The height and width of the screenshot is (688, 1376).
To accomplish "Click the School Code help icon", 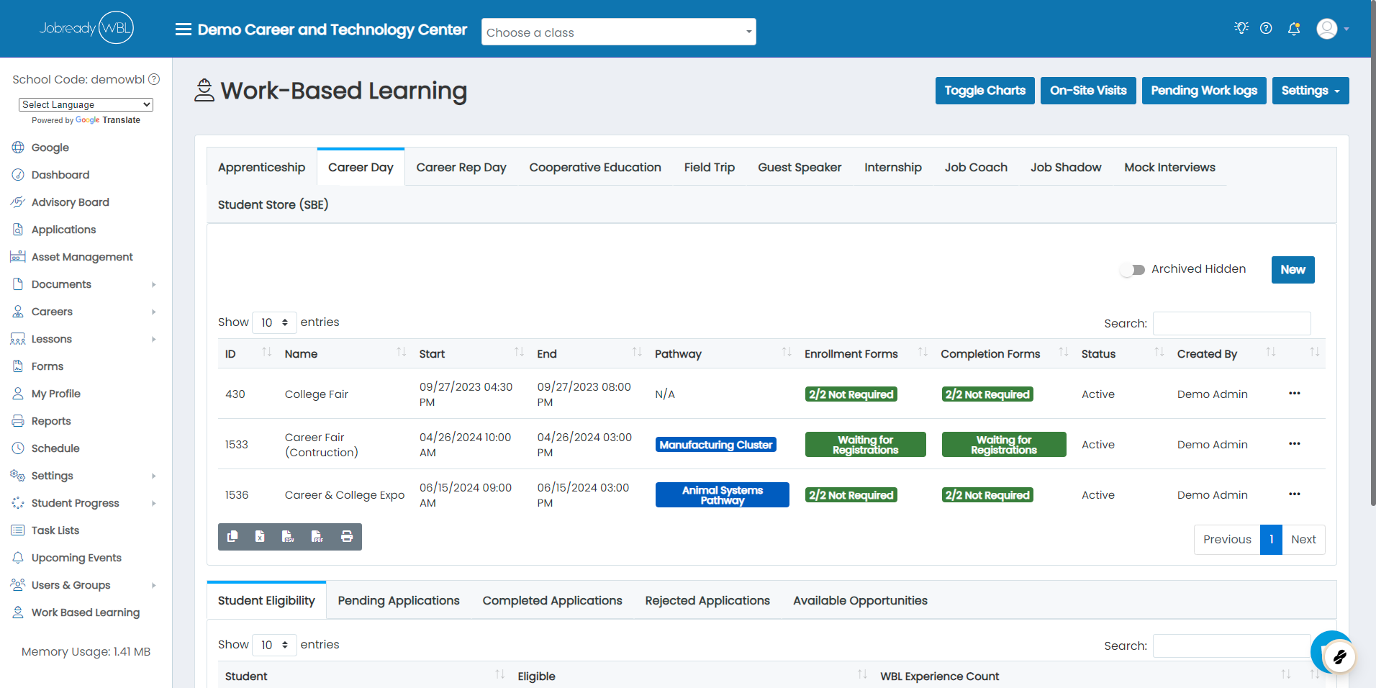I will (154, 79).
